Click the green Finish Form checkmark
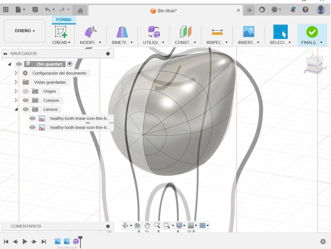Image resolution: width=331 pixels, height=249 pixels. (x=312, y=32)
